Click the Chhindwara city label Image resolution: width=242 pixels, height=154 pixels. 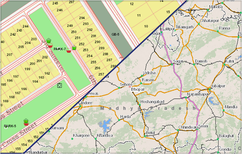187,127
